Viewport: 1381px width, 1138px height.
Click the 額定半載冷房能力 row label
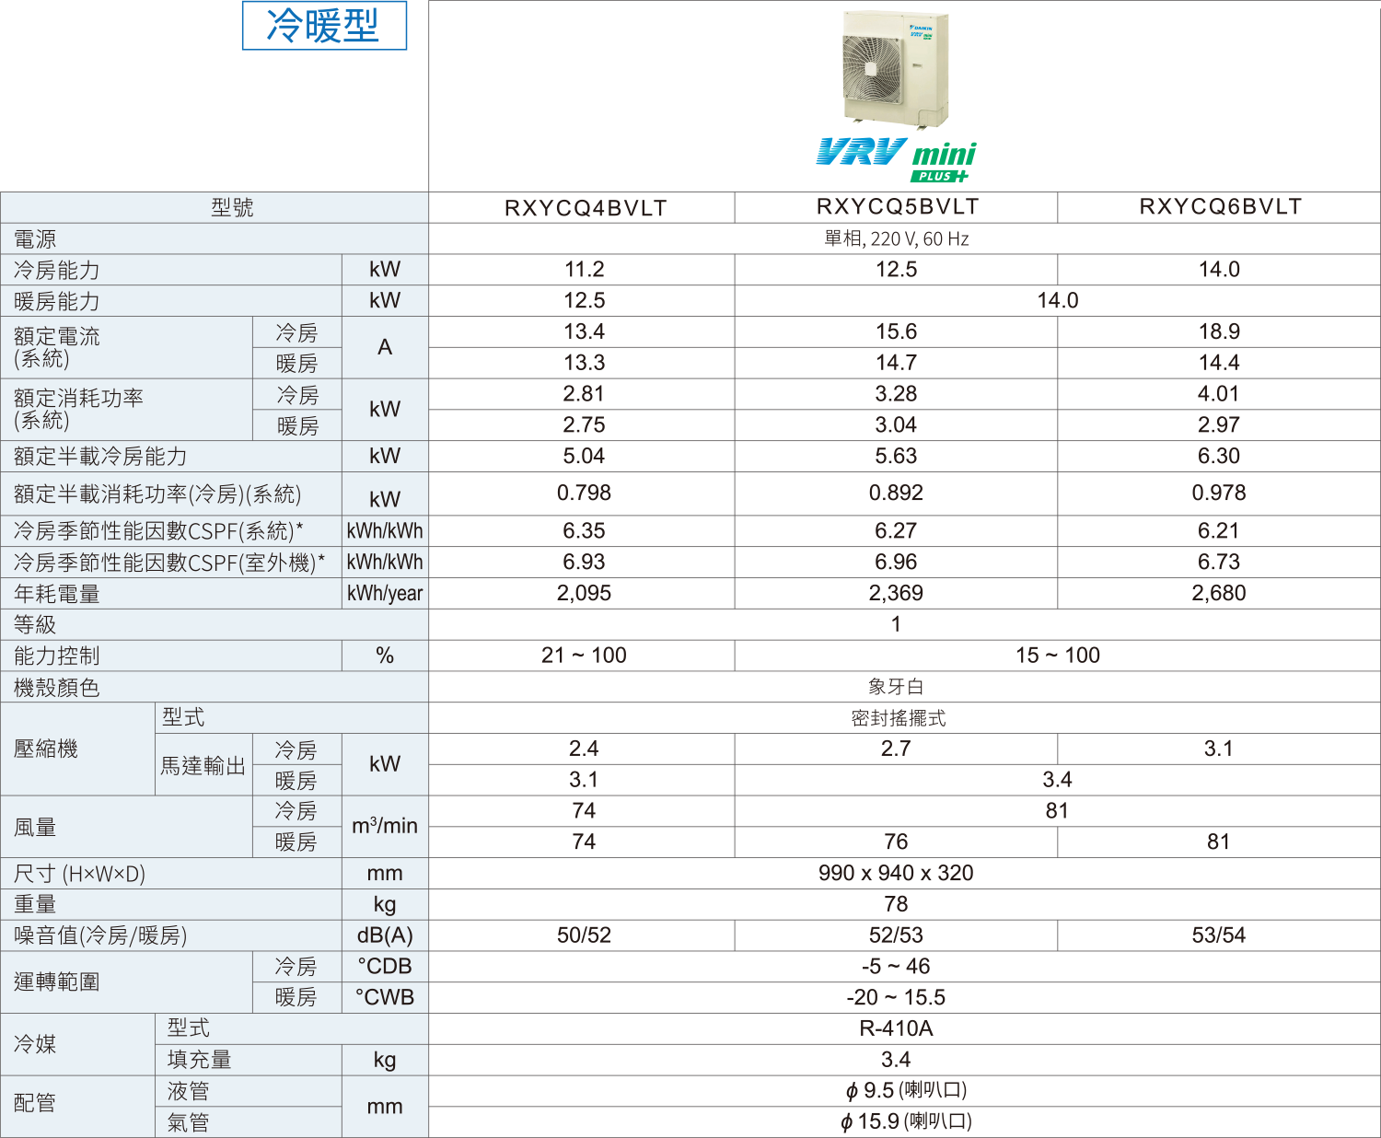coord(100,457)
